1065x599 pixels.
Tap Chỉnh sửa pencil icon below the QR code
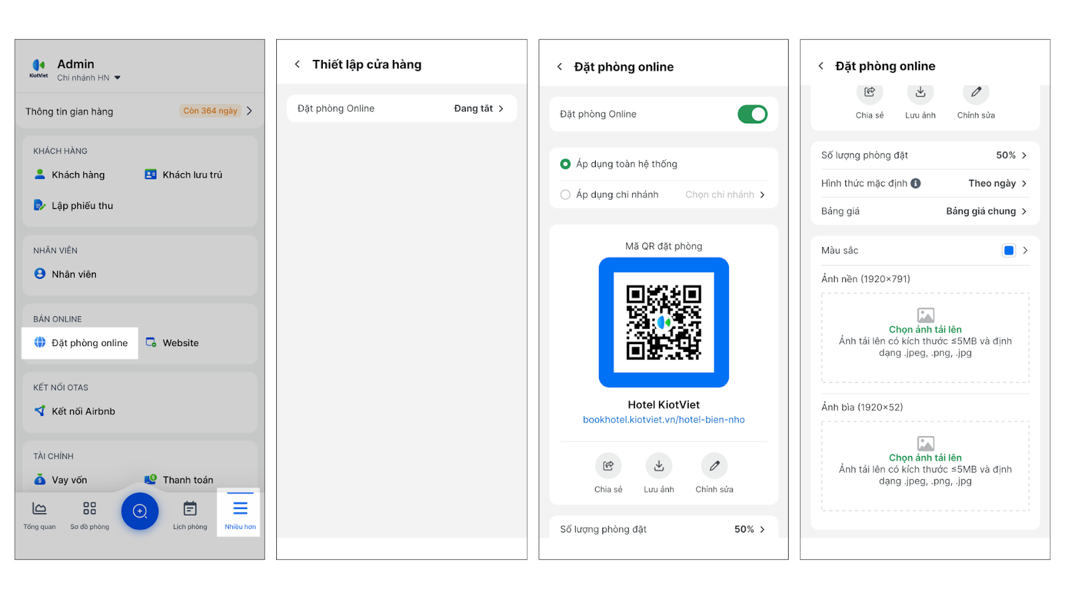coord(714,466)
